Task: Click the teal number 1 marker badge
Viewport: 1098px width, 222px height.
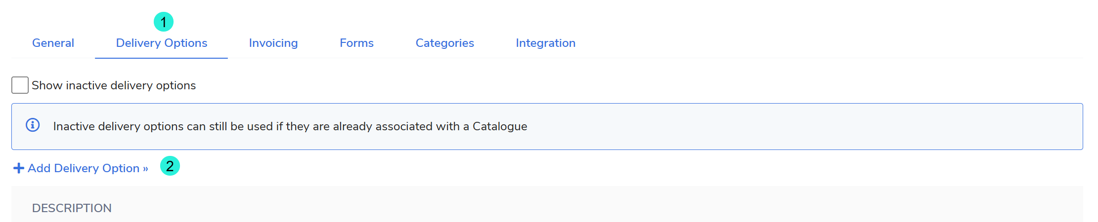Action: (x=164, y=22)
